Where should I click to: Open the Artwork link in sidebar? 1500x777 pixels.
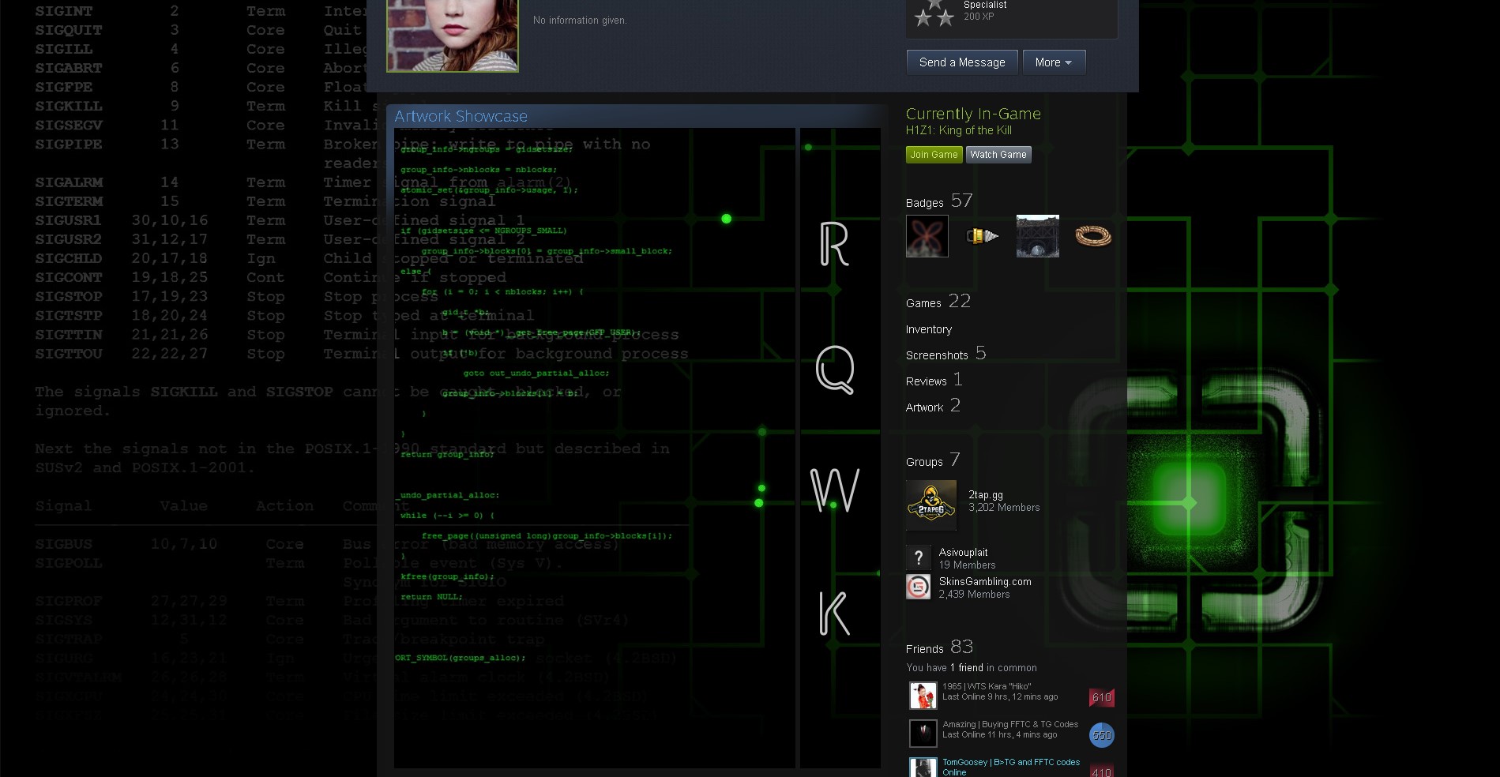coord(933,406)
